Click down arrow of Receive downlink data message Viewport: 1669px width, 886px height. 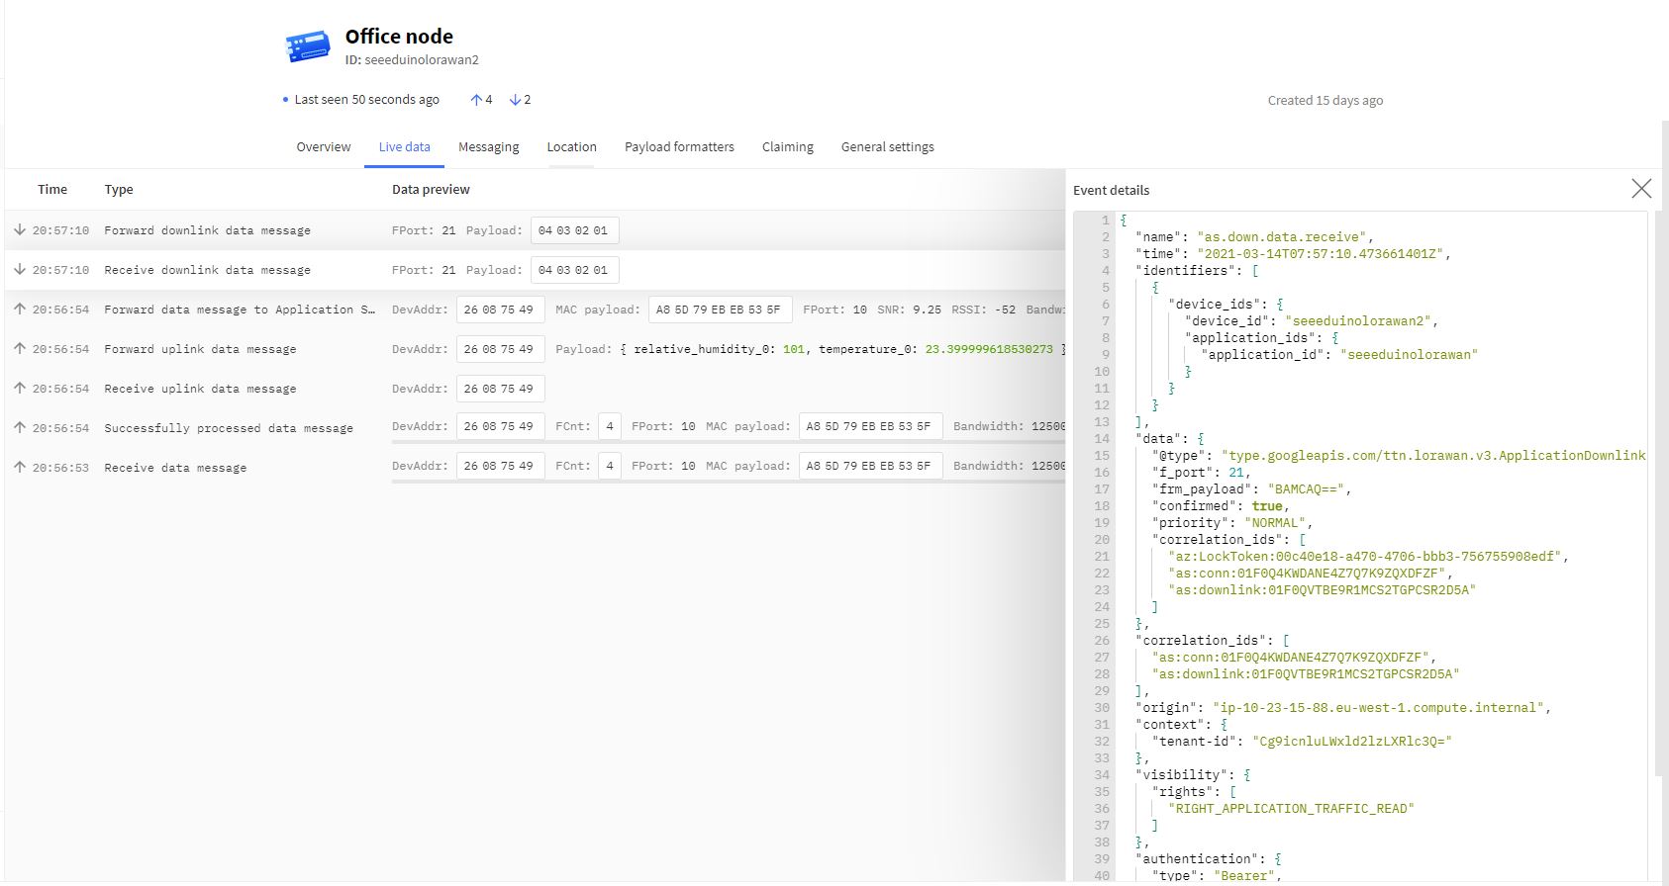coord(19,269)
